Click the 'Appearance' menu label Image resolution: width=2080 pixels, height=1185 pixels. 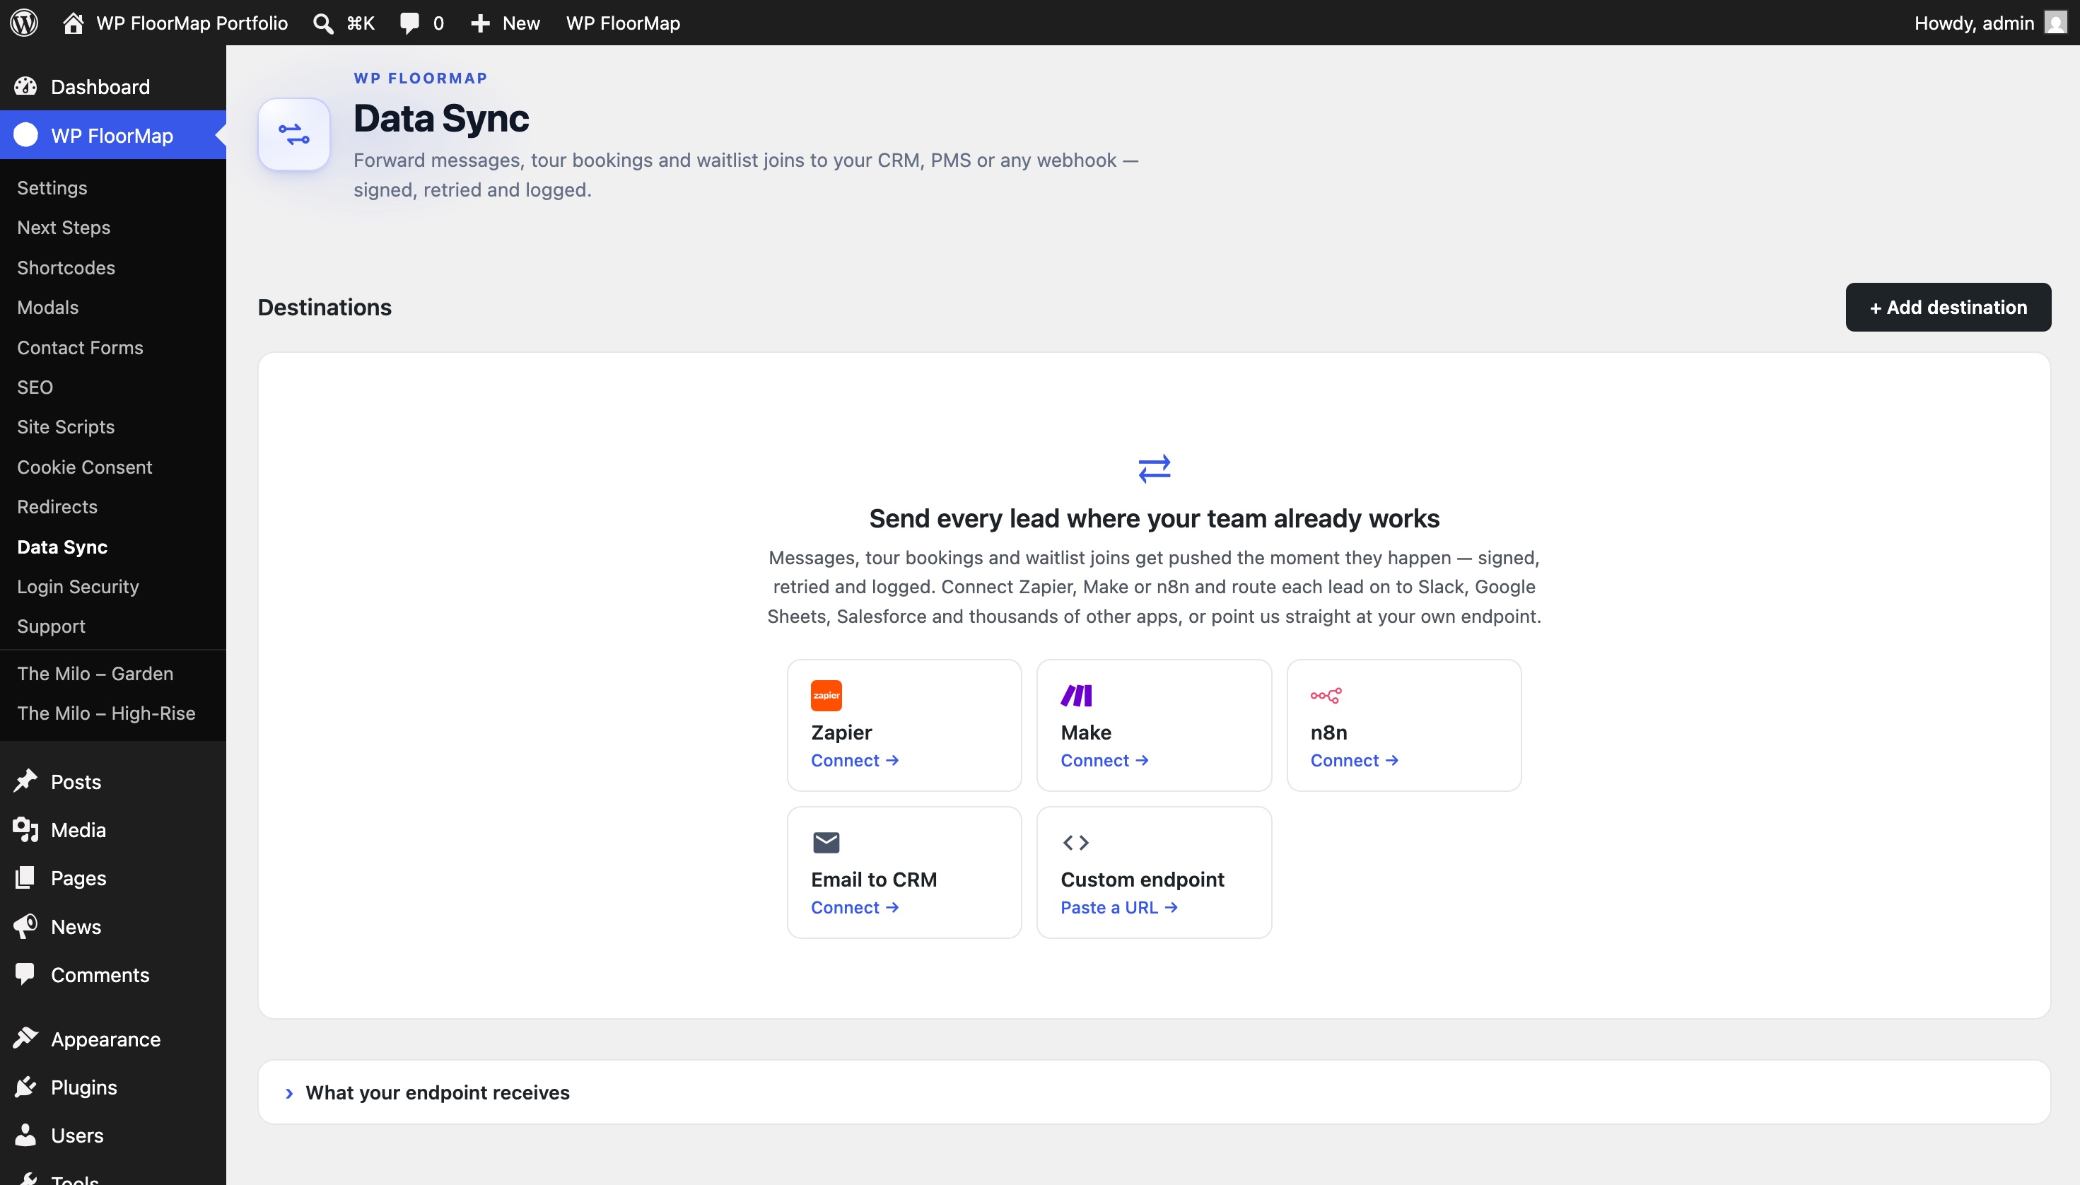pyautogui.click(x=106, y=1039)
